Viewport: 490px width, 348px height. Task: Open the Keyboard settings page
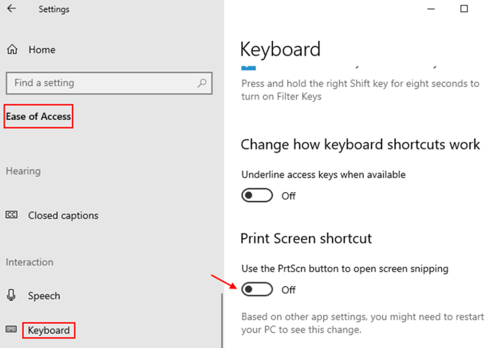point(48,330)
